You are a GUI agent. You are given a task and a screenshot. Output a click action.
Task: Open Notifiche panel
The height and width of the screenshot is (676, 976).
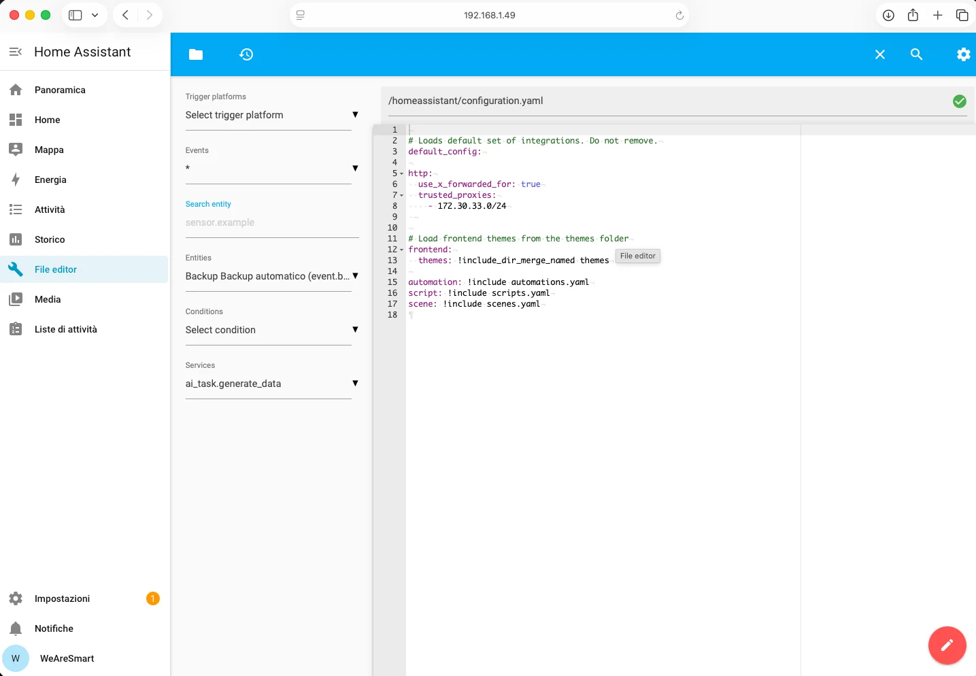(84, 628)
